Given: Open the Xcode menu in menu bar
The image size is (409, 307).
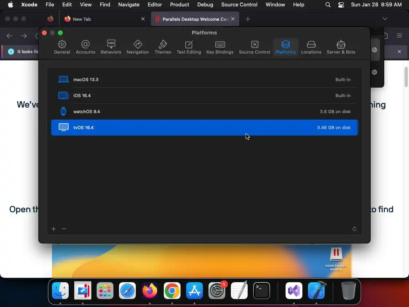Looking at the screenshot, I should point(29,4).
